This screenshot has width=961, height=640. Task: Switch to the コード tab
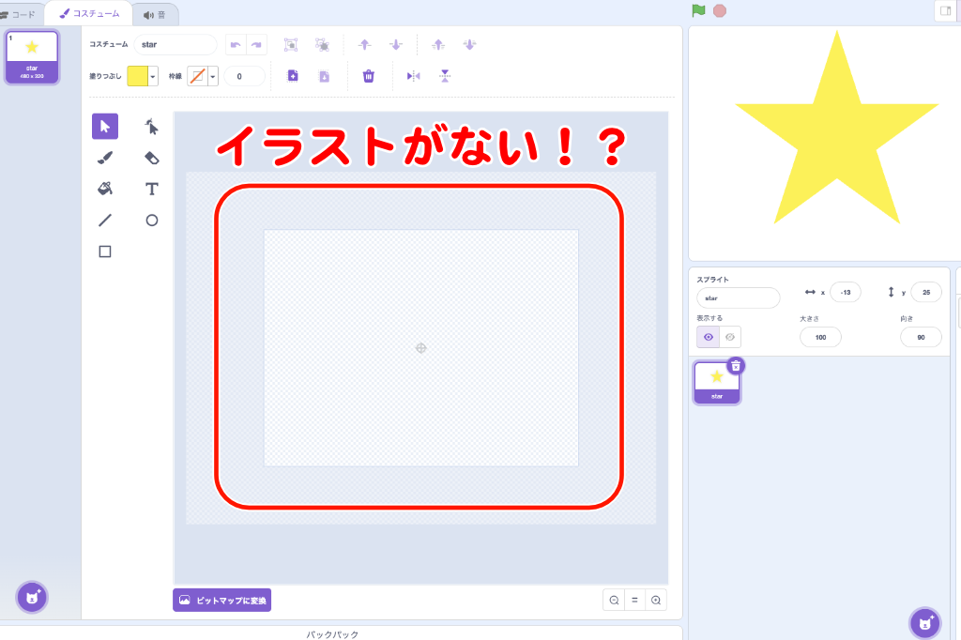[19, 14]
